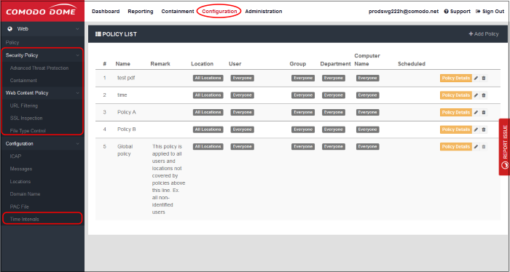Open Policy Details for Policy A
Image resolution: width=510 pixels, height=272 pixels.
click(x=456, y=112)
